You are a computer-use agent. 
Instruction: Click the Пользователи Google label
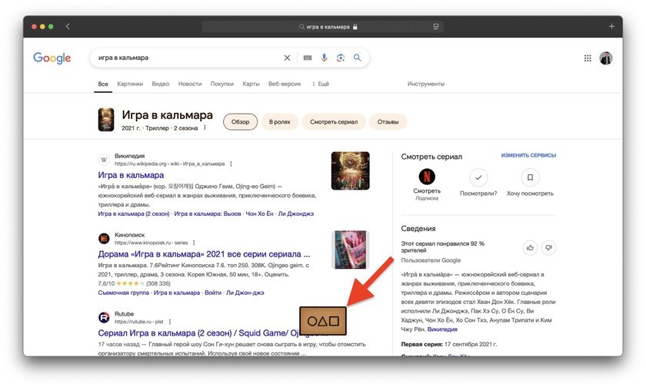point(431,260)
